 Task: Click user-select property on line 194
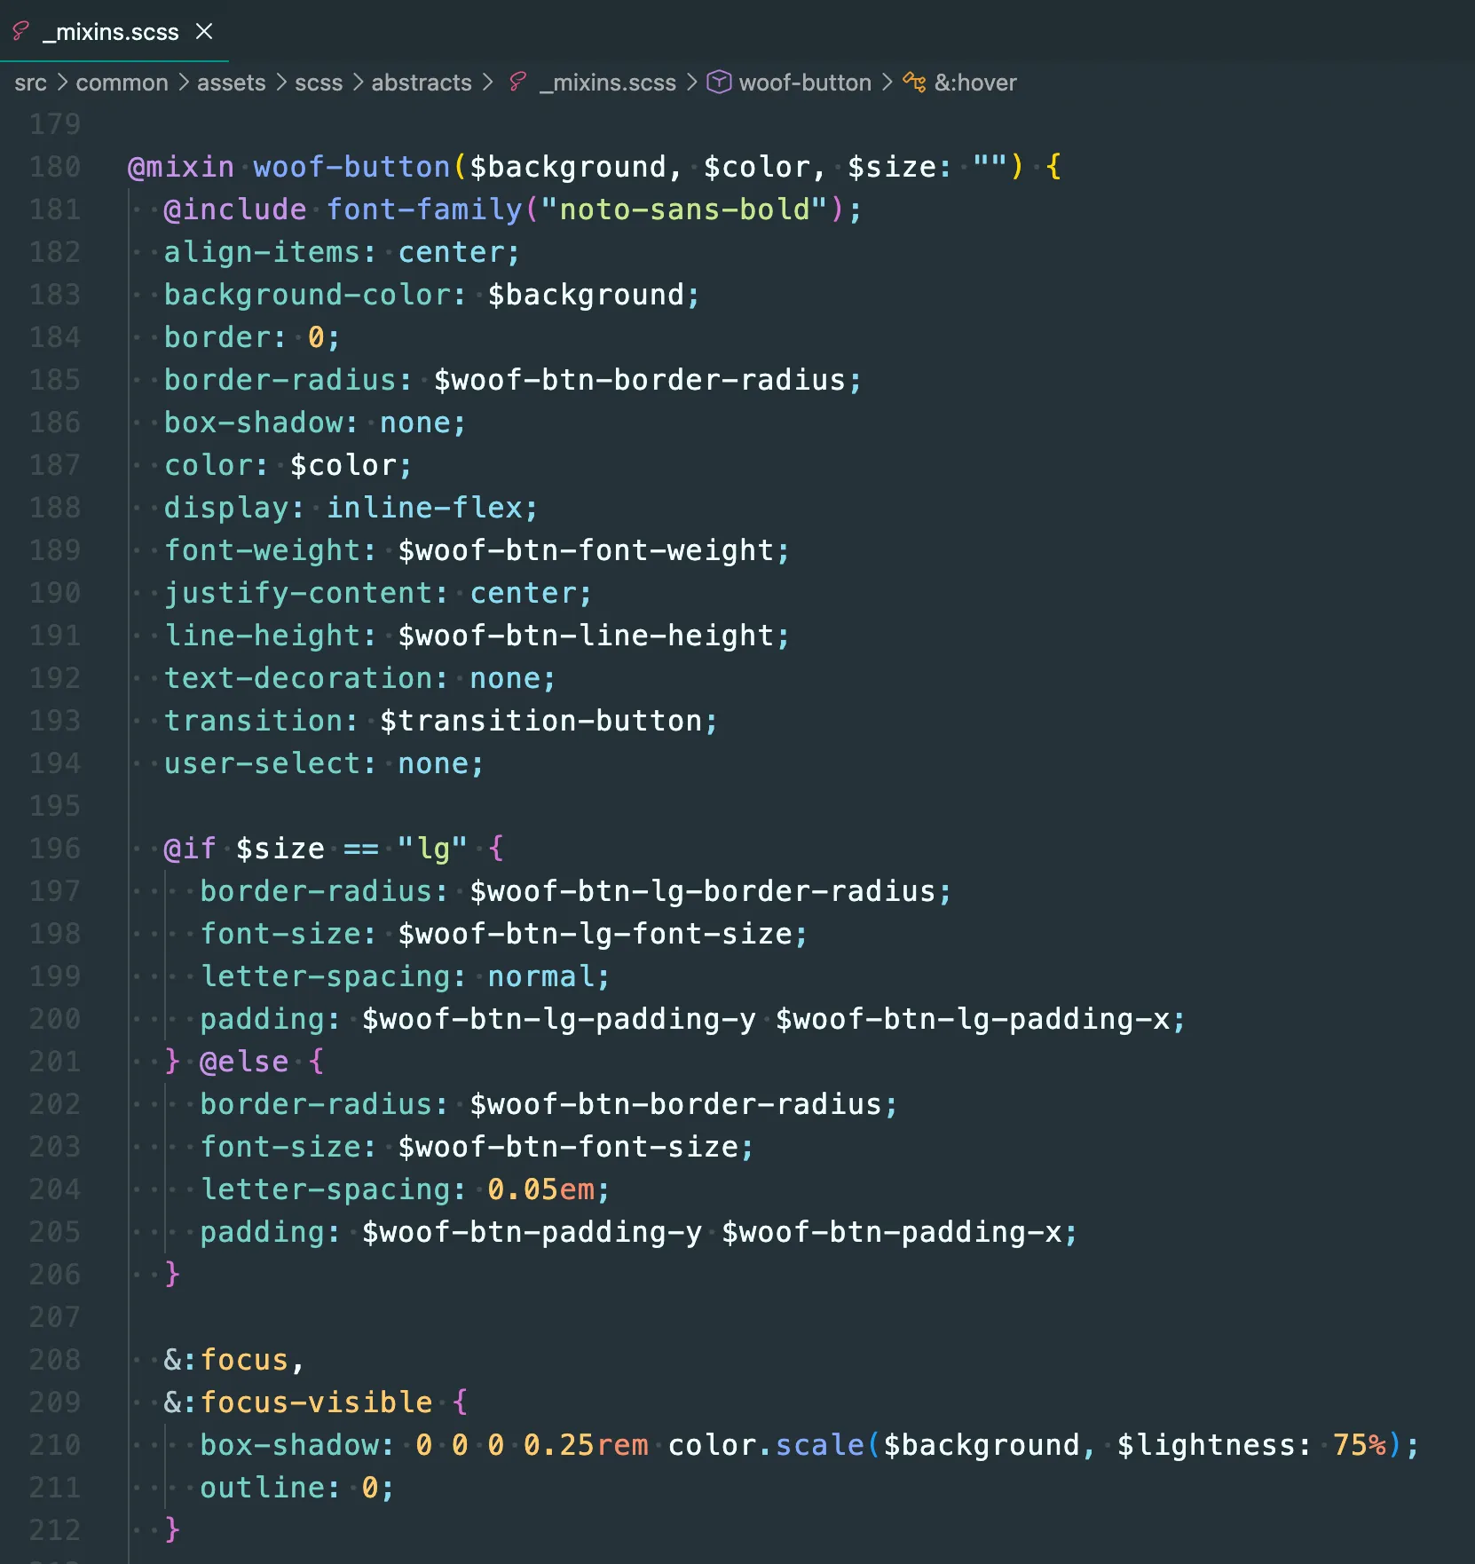point(262,763)
